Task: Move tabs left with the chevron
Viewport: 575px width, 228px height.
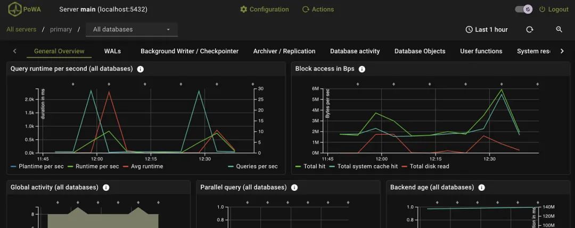Action: [15, 51]
